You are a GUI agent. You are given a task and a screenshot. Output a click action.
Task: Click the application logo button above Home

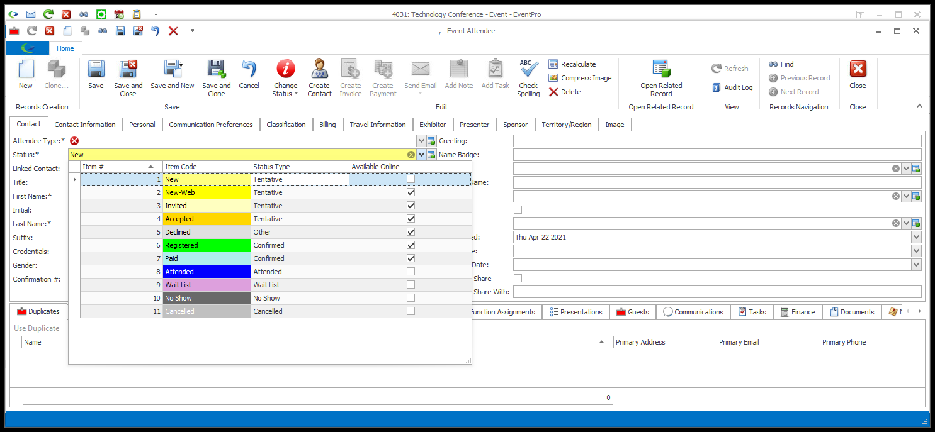click(28, 48)
